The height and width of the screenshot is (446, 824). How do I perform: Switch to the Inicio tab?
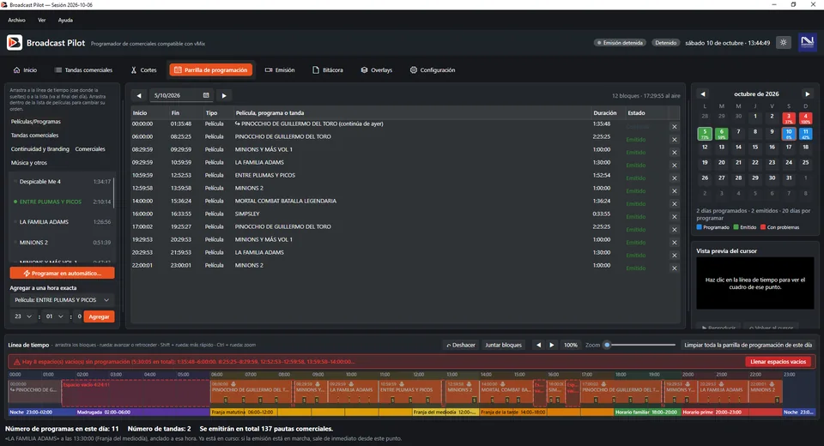[x=25, y=69]
